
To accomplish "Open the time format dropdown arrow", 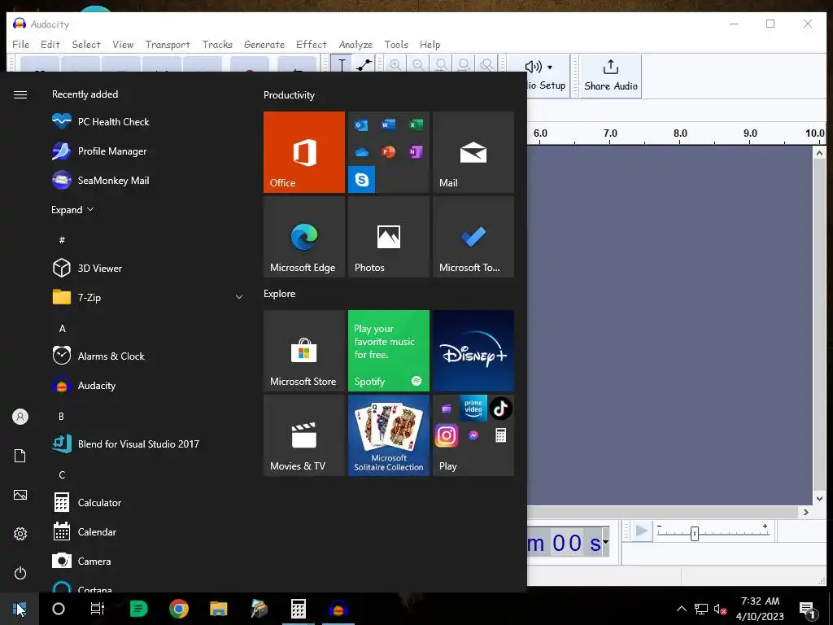I will 605,543.
